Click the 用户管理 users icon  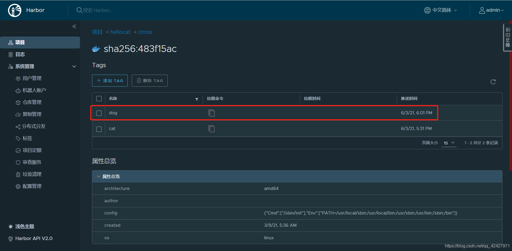click(x=18, y=79)
